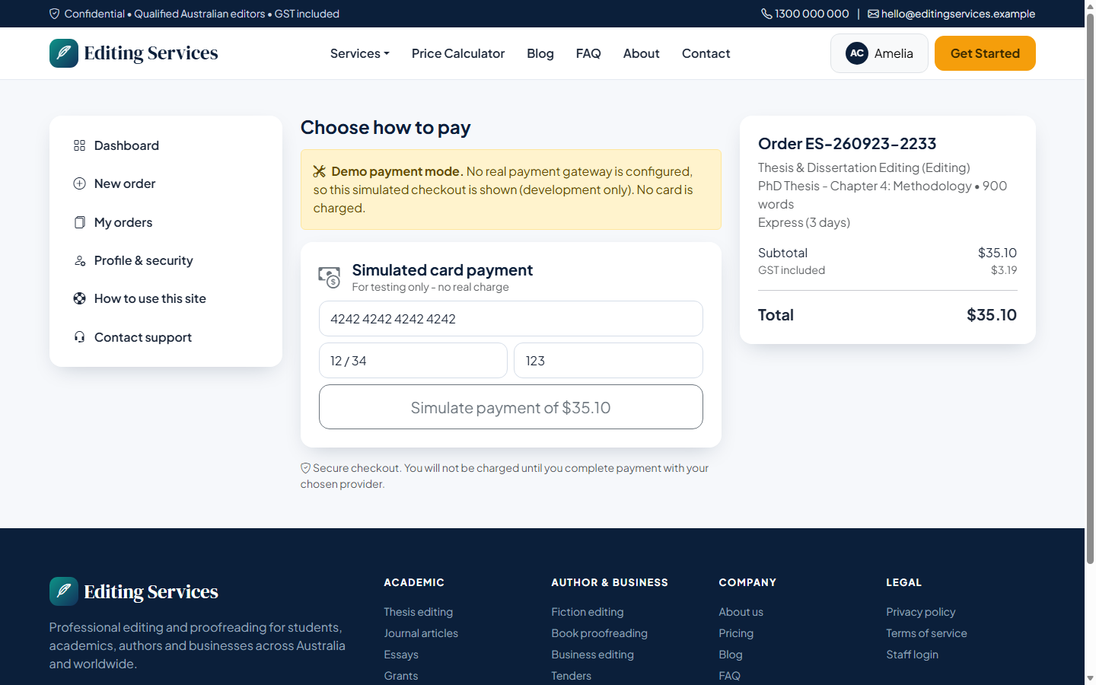
Task: Open Profile & security settings
Action: (x=166, y=260)
